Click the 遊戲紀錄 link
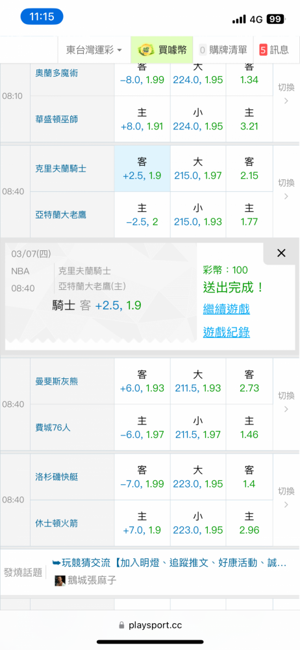This screenshot has height=650, width=300. [226, 332]
